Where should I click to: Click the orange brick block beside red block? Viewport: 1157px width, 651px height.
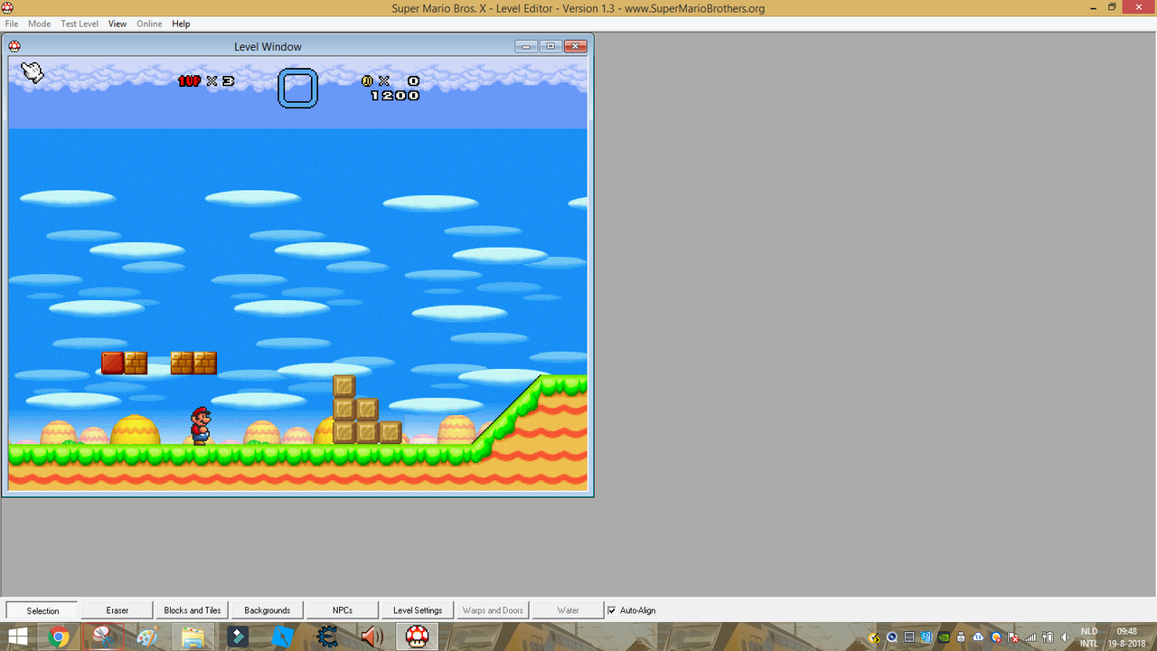click(x=136, y=363)
